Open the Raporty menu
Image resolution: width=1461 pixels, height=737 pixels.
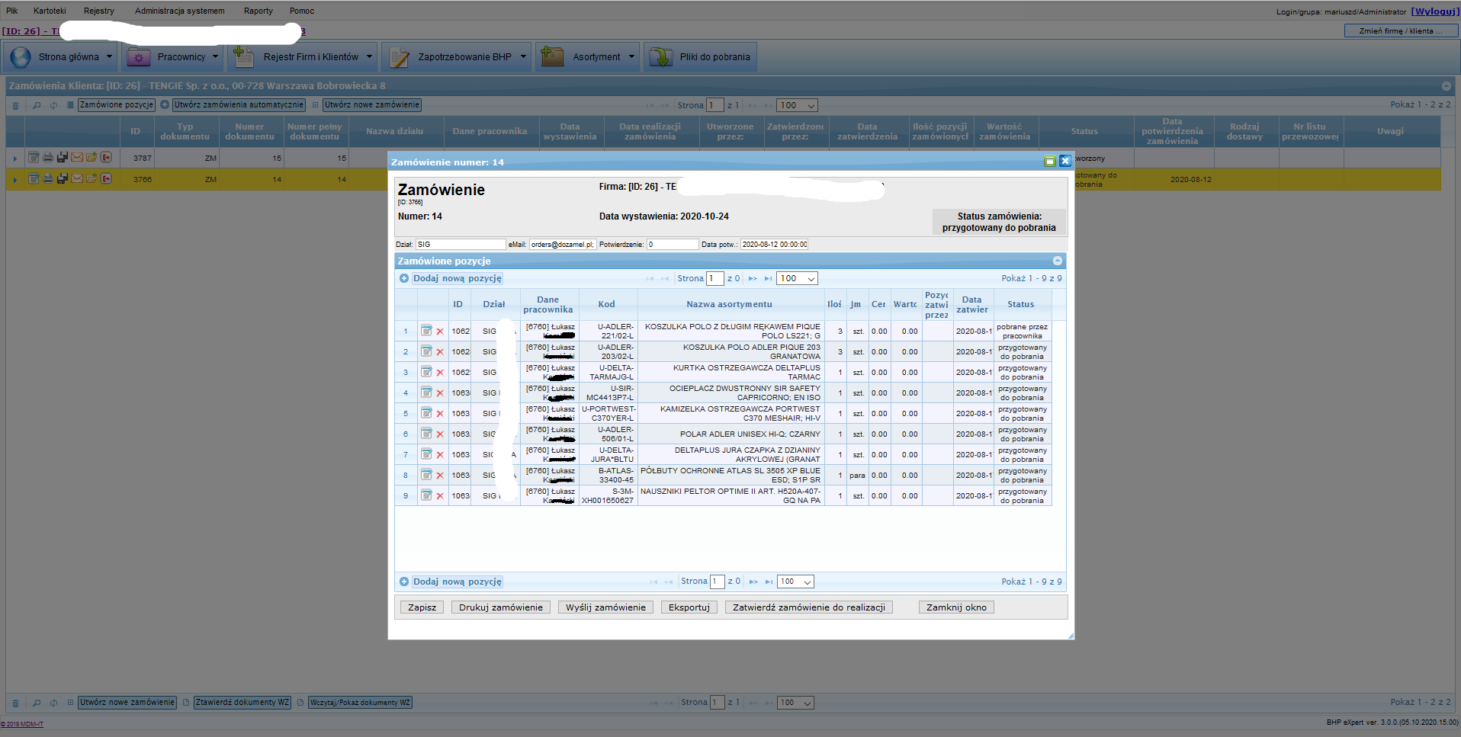point(258,11)
